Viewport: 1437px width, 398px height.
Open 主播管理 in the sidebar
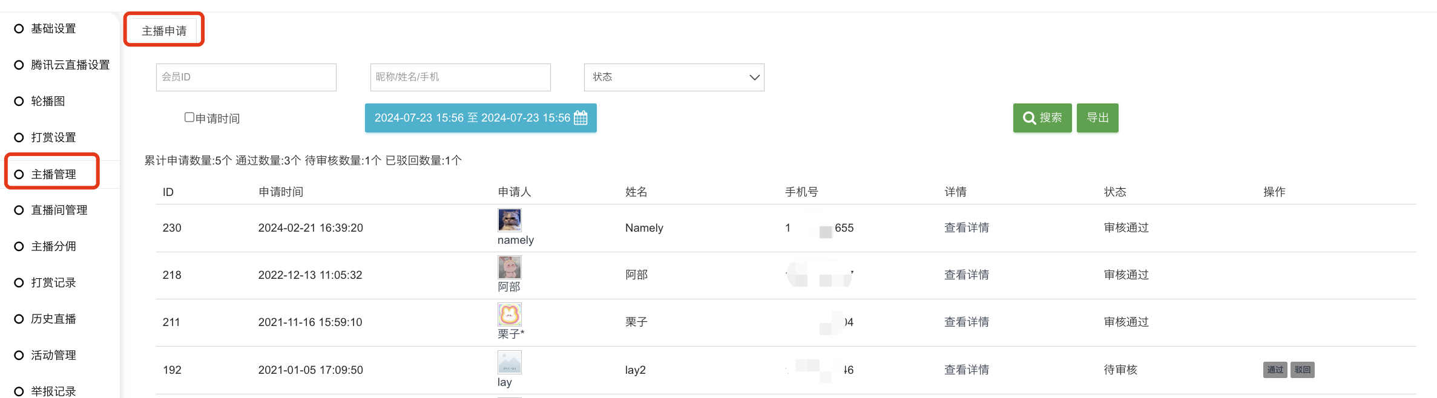[x=53, y=174]
